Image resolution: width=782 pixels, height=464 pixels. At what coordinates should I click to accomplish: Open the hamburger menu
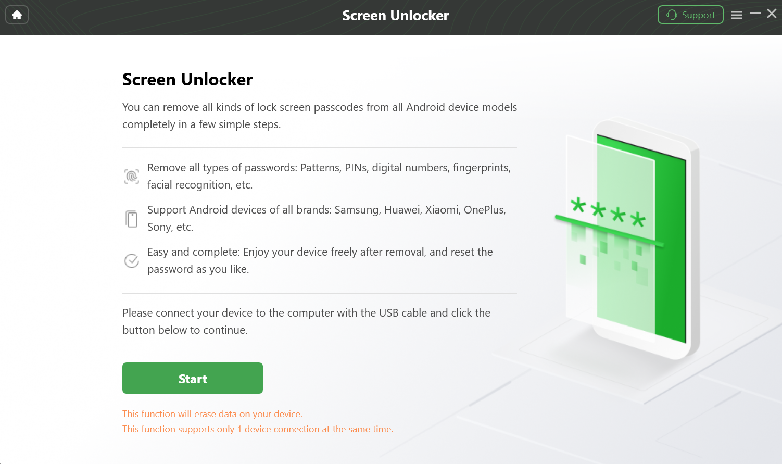coord(736,15)
